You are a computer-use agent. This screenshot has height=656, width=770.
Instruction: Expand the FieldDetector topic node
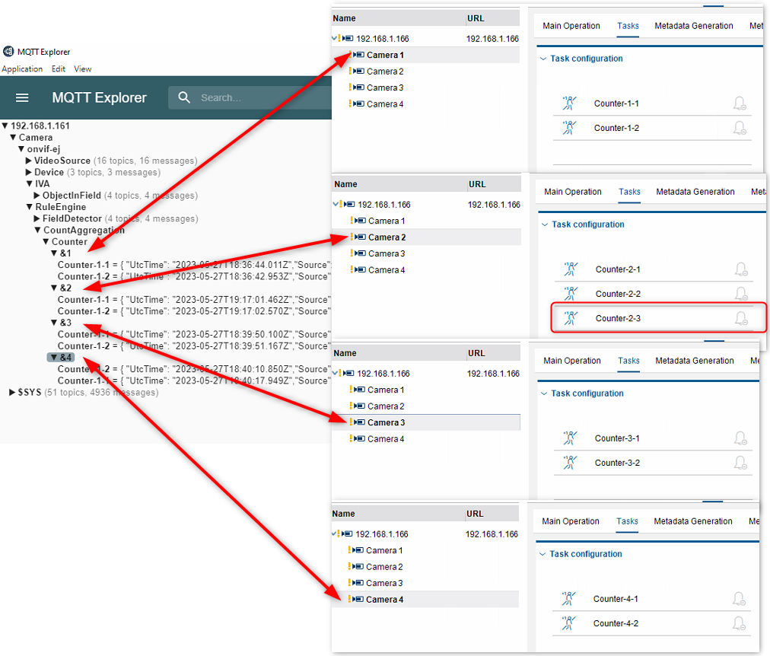37,218
